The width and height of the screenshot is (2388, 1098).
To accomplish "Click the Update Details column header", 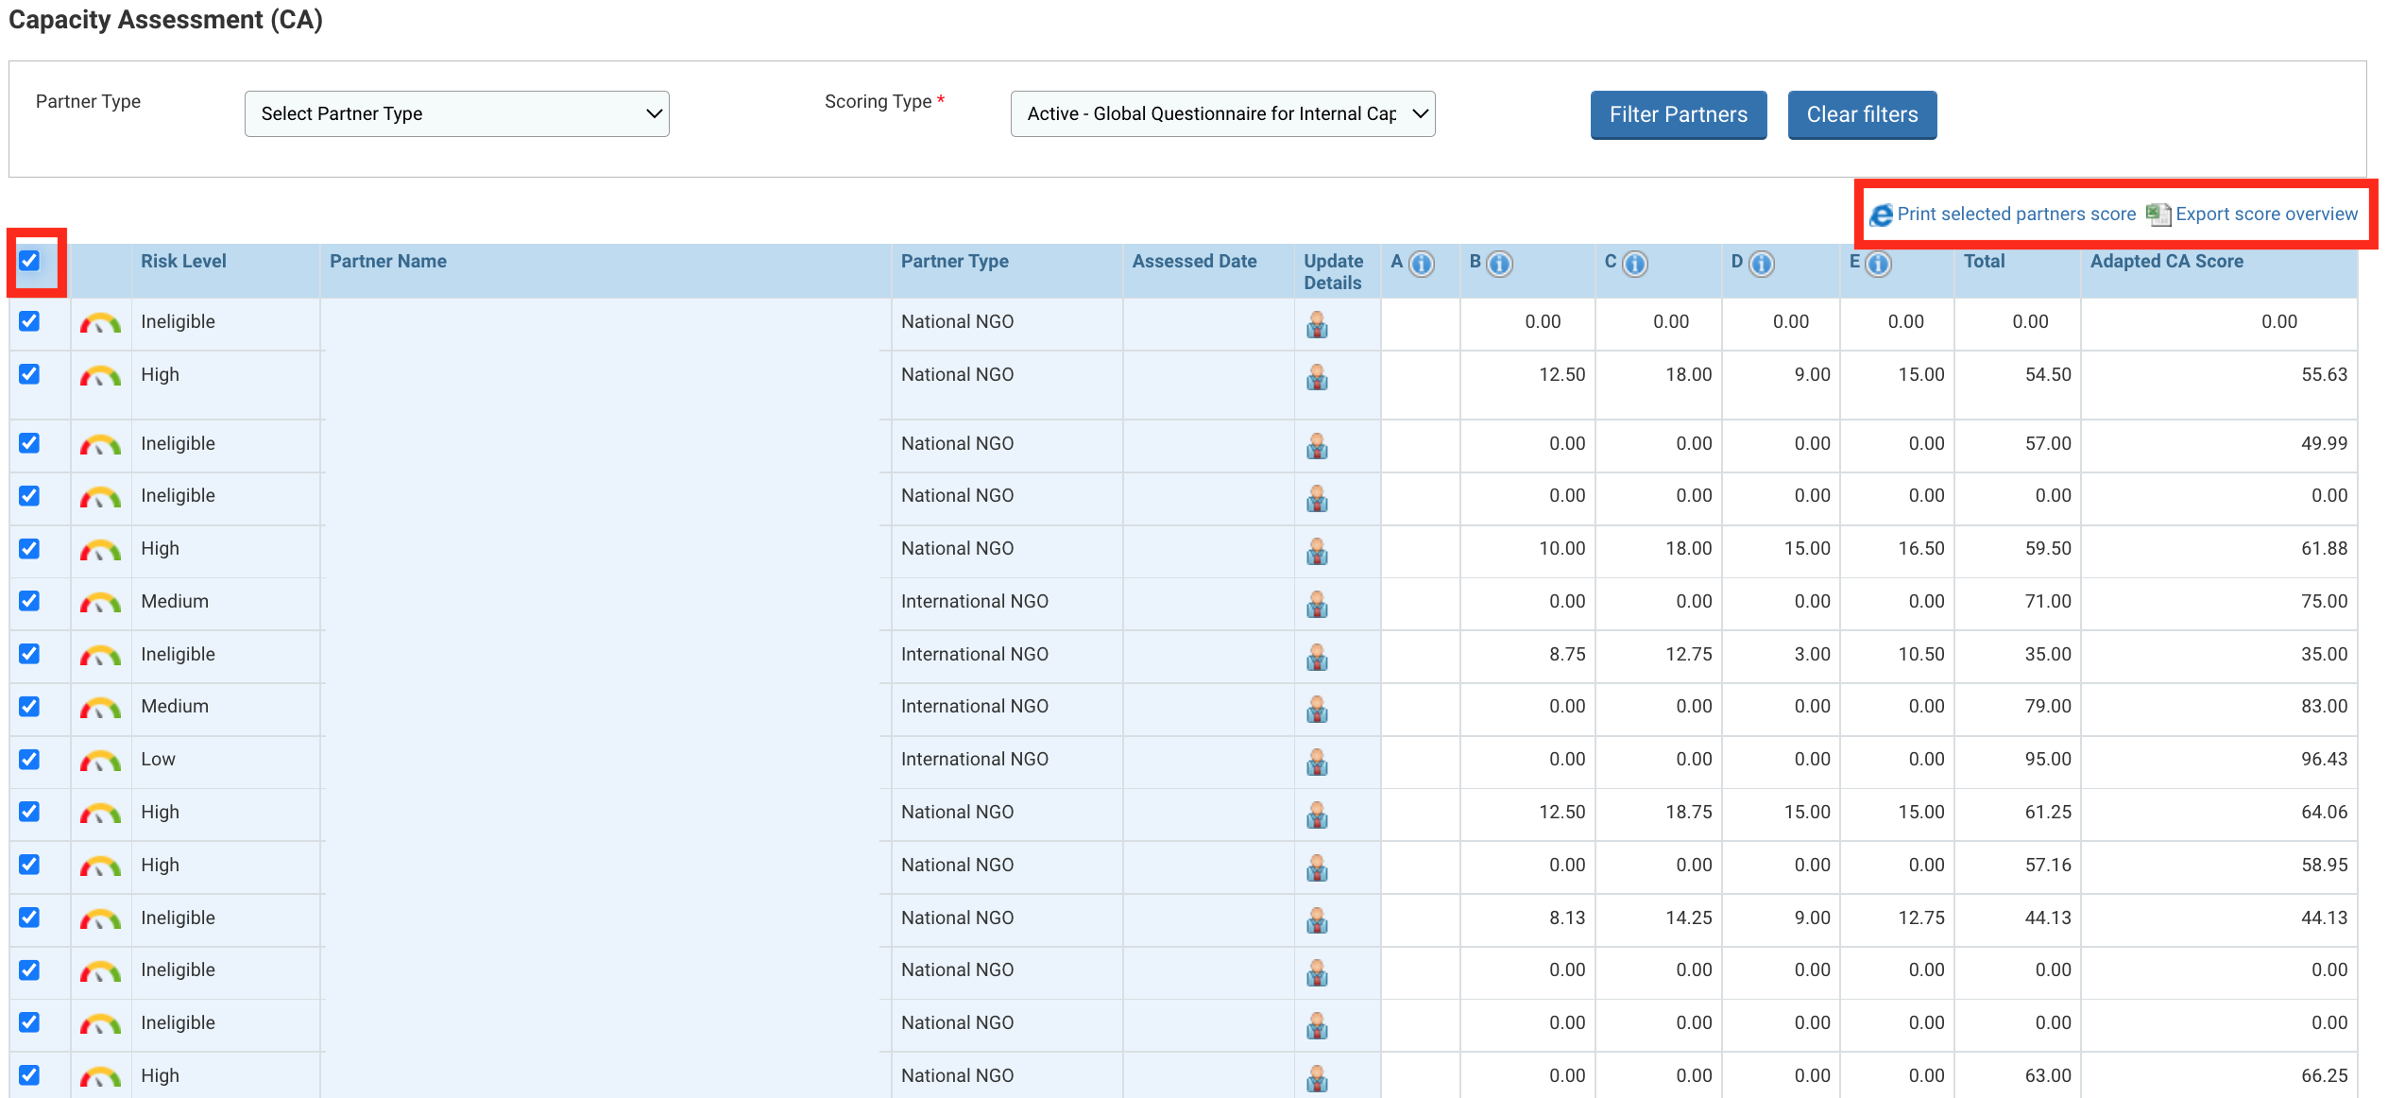I will pos(1333,272).
